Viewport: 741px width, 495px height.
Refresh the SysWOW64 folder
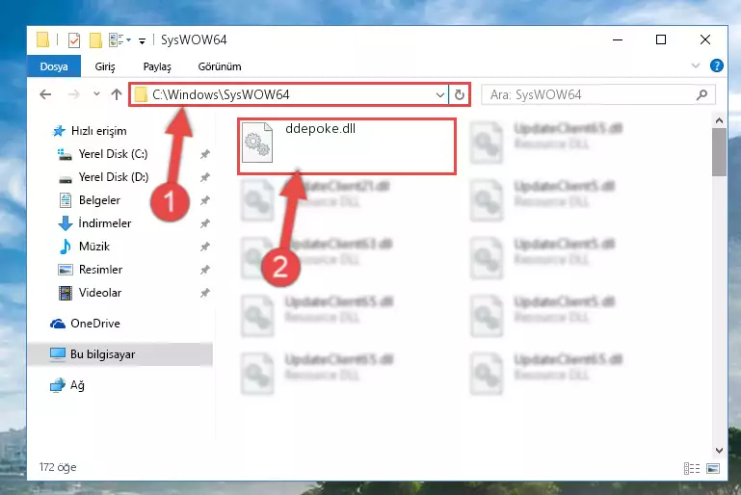(x=460, y=95)
